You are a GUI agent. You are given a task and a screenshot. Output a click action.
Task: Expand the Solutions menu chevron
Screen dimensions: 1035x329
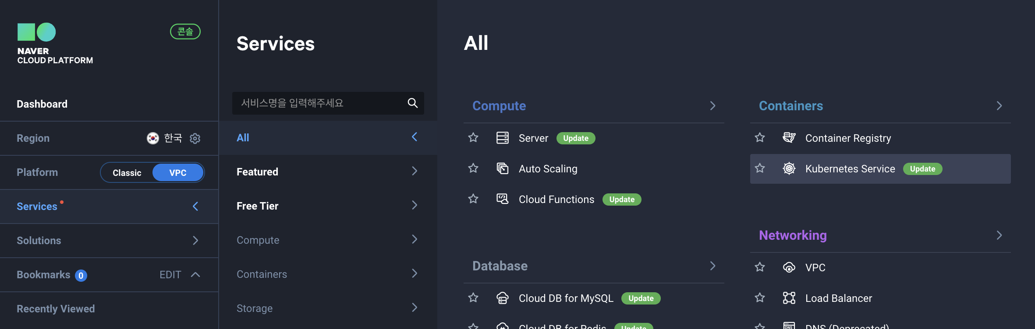(195, 241)
